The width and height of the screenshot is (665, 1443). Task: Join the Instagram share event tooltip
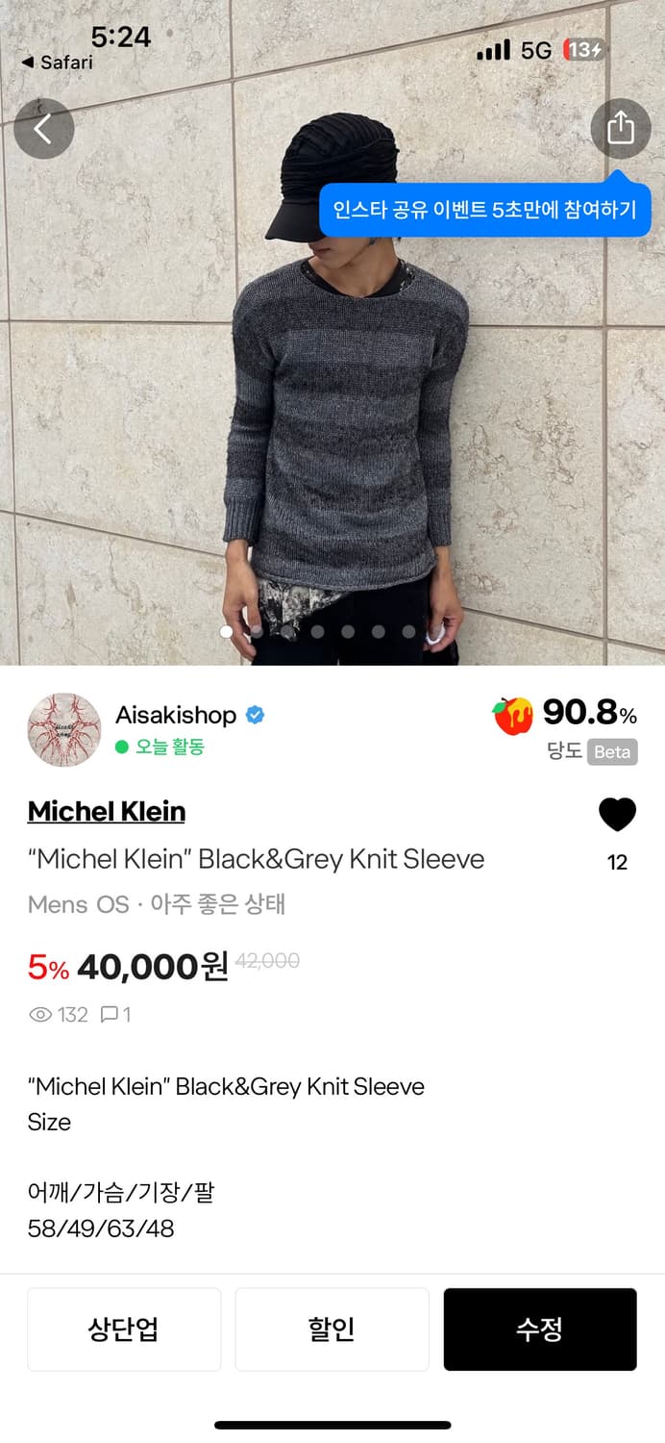[485, 210]
